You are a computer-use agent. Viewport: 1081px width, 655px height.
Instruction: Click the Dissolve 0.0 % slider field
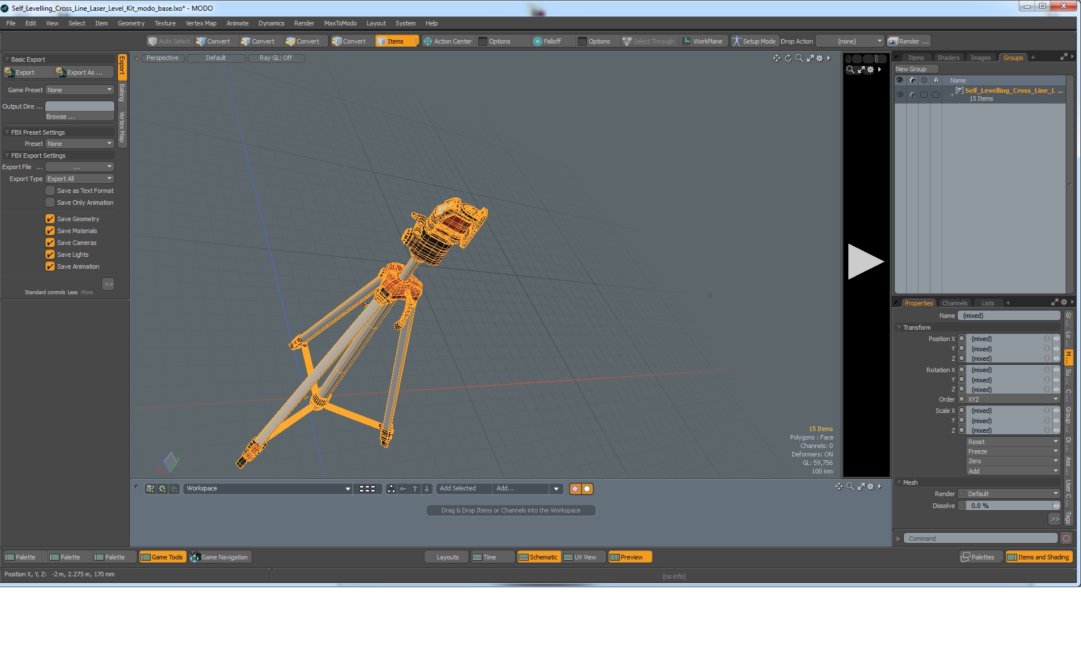point(1010,506)
